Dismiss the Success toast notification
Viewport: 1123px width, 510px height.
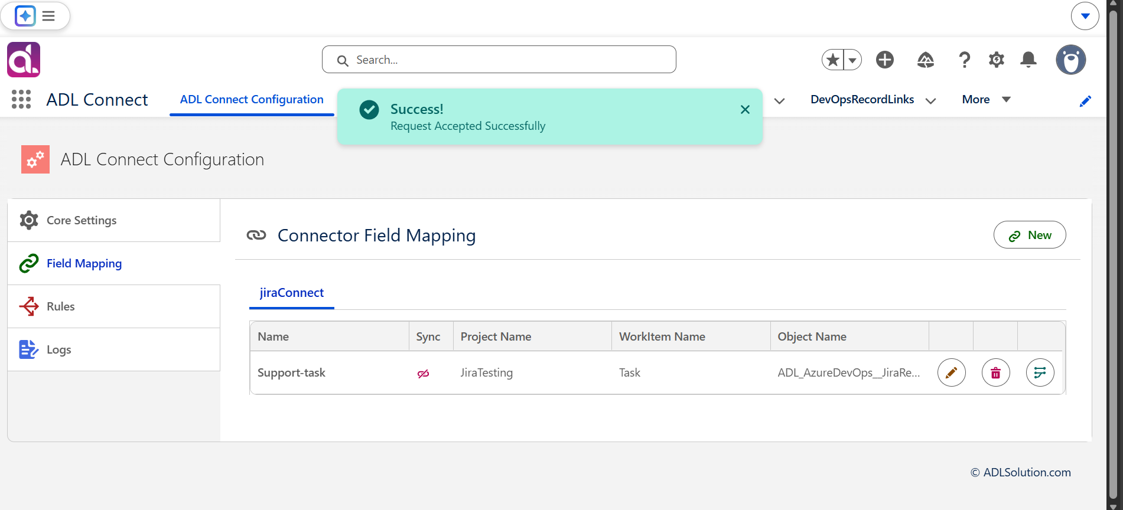coord(745,109)
